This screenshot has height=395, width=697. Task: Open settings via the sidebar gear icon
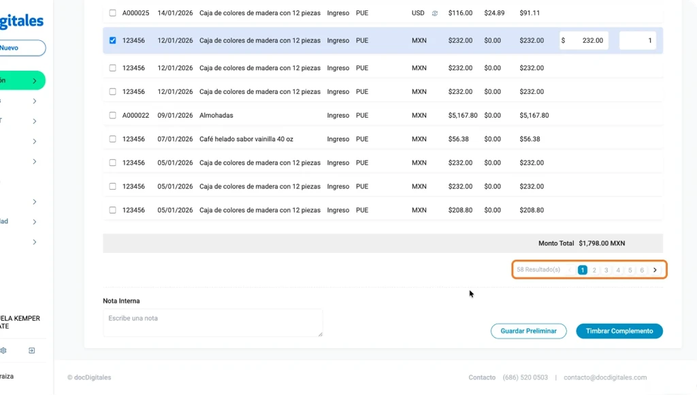[3, 351]
